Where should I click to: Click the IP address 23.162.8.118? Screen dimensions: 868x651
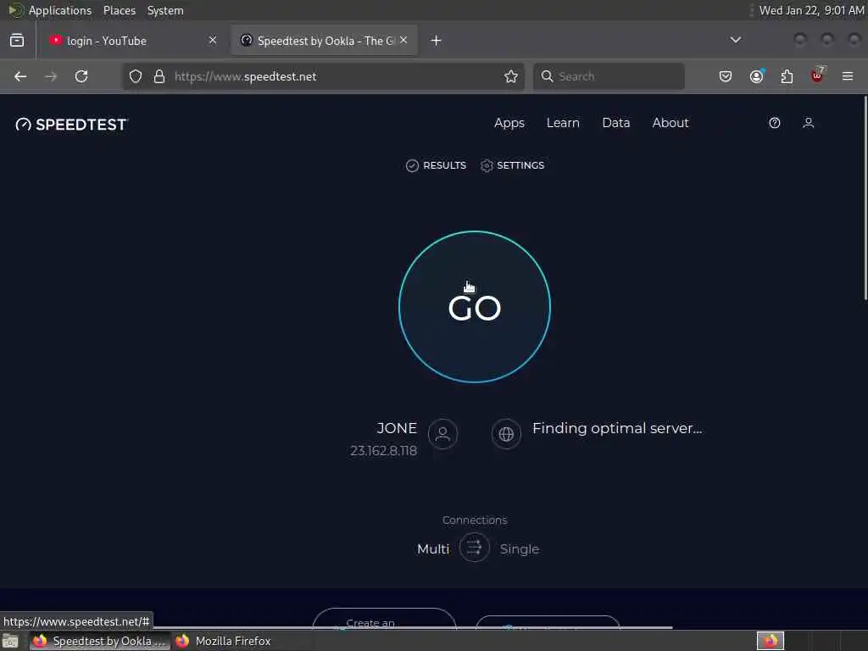click(x=384, y=451)
